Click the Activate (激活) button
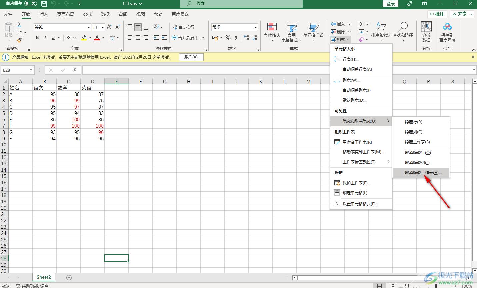 pos(191,57)
